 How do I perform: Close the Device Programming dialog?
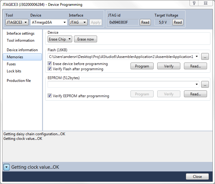click(x=197, y=176)
